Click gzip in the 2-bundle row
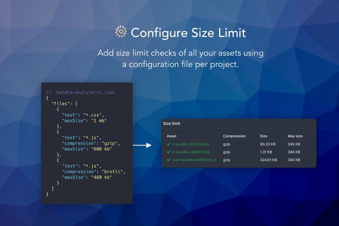The height and width of the screenshot is (226, 339). tap(227, 152)
